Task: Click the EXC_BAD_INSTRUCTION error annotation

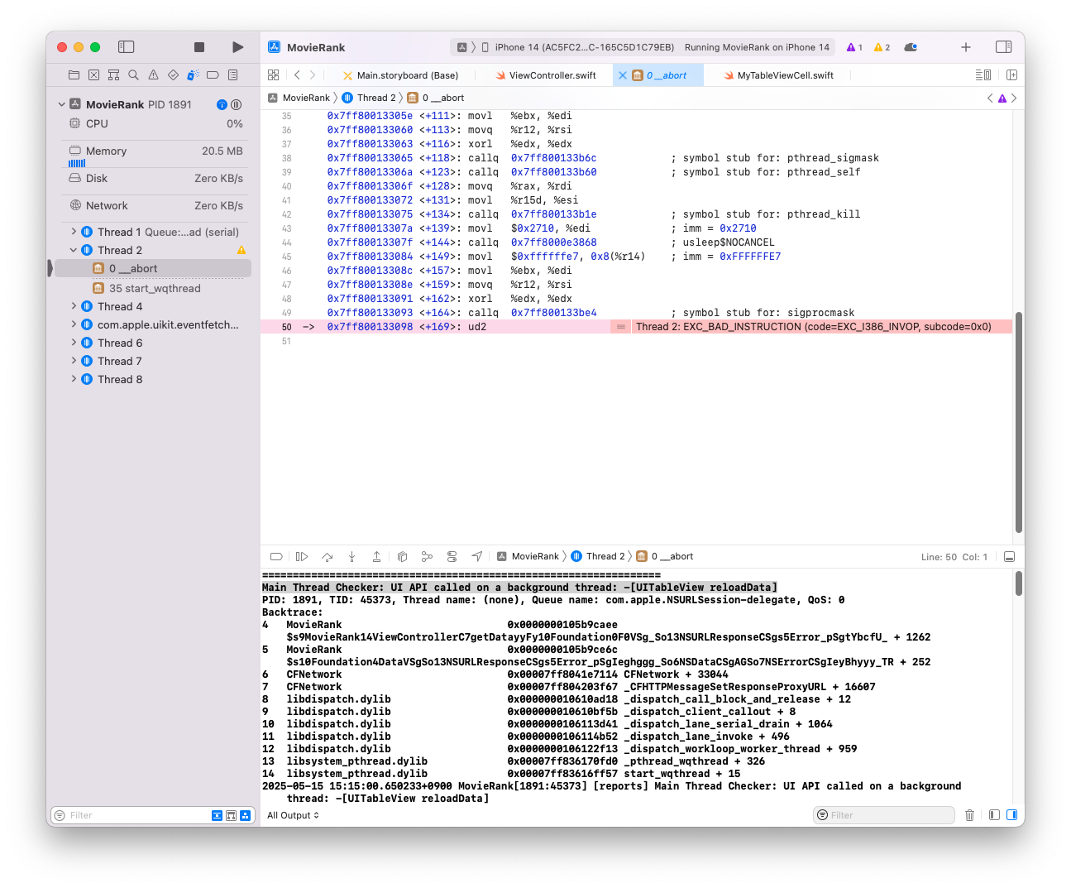Action: [813, 327]
